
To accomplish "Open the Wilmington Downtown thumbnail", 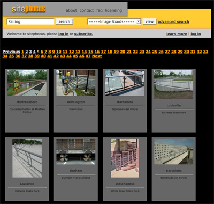I will 76,83.
